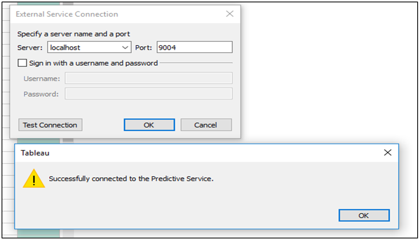Click the Tableau dialog title bar
The height and width of the screenshot is (240, 420).
(x=196, y=153)
